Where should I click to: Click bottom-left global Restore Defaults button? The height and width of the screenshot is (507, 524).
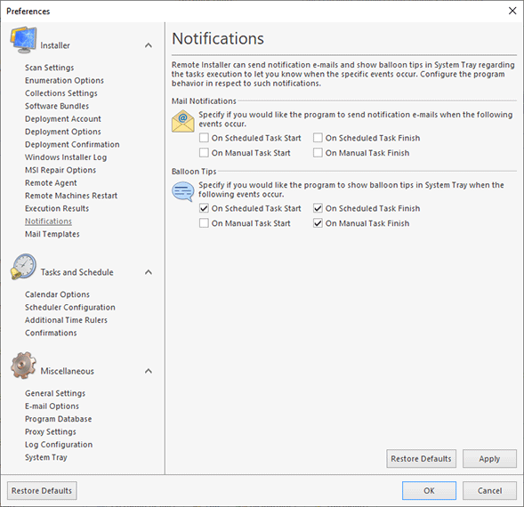click(x=42, y=491)
